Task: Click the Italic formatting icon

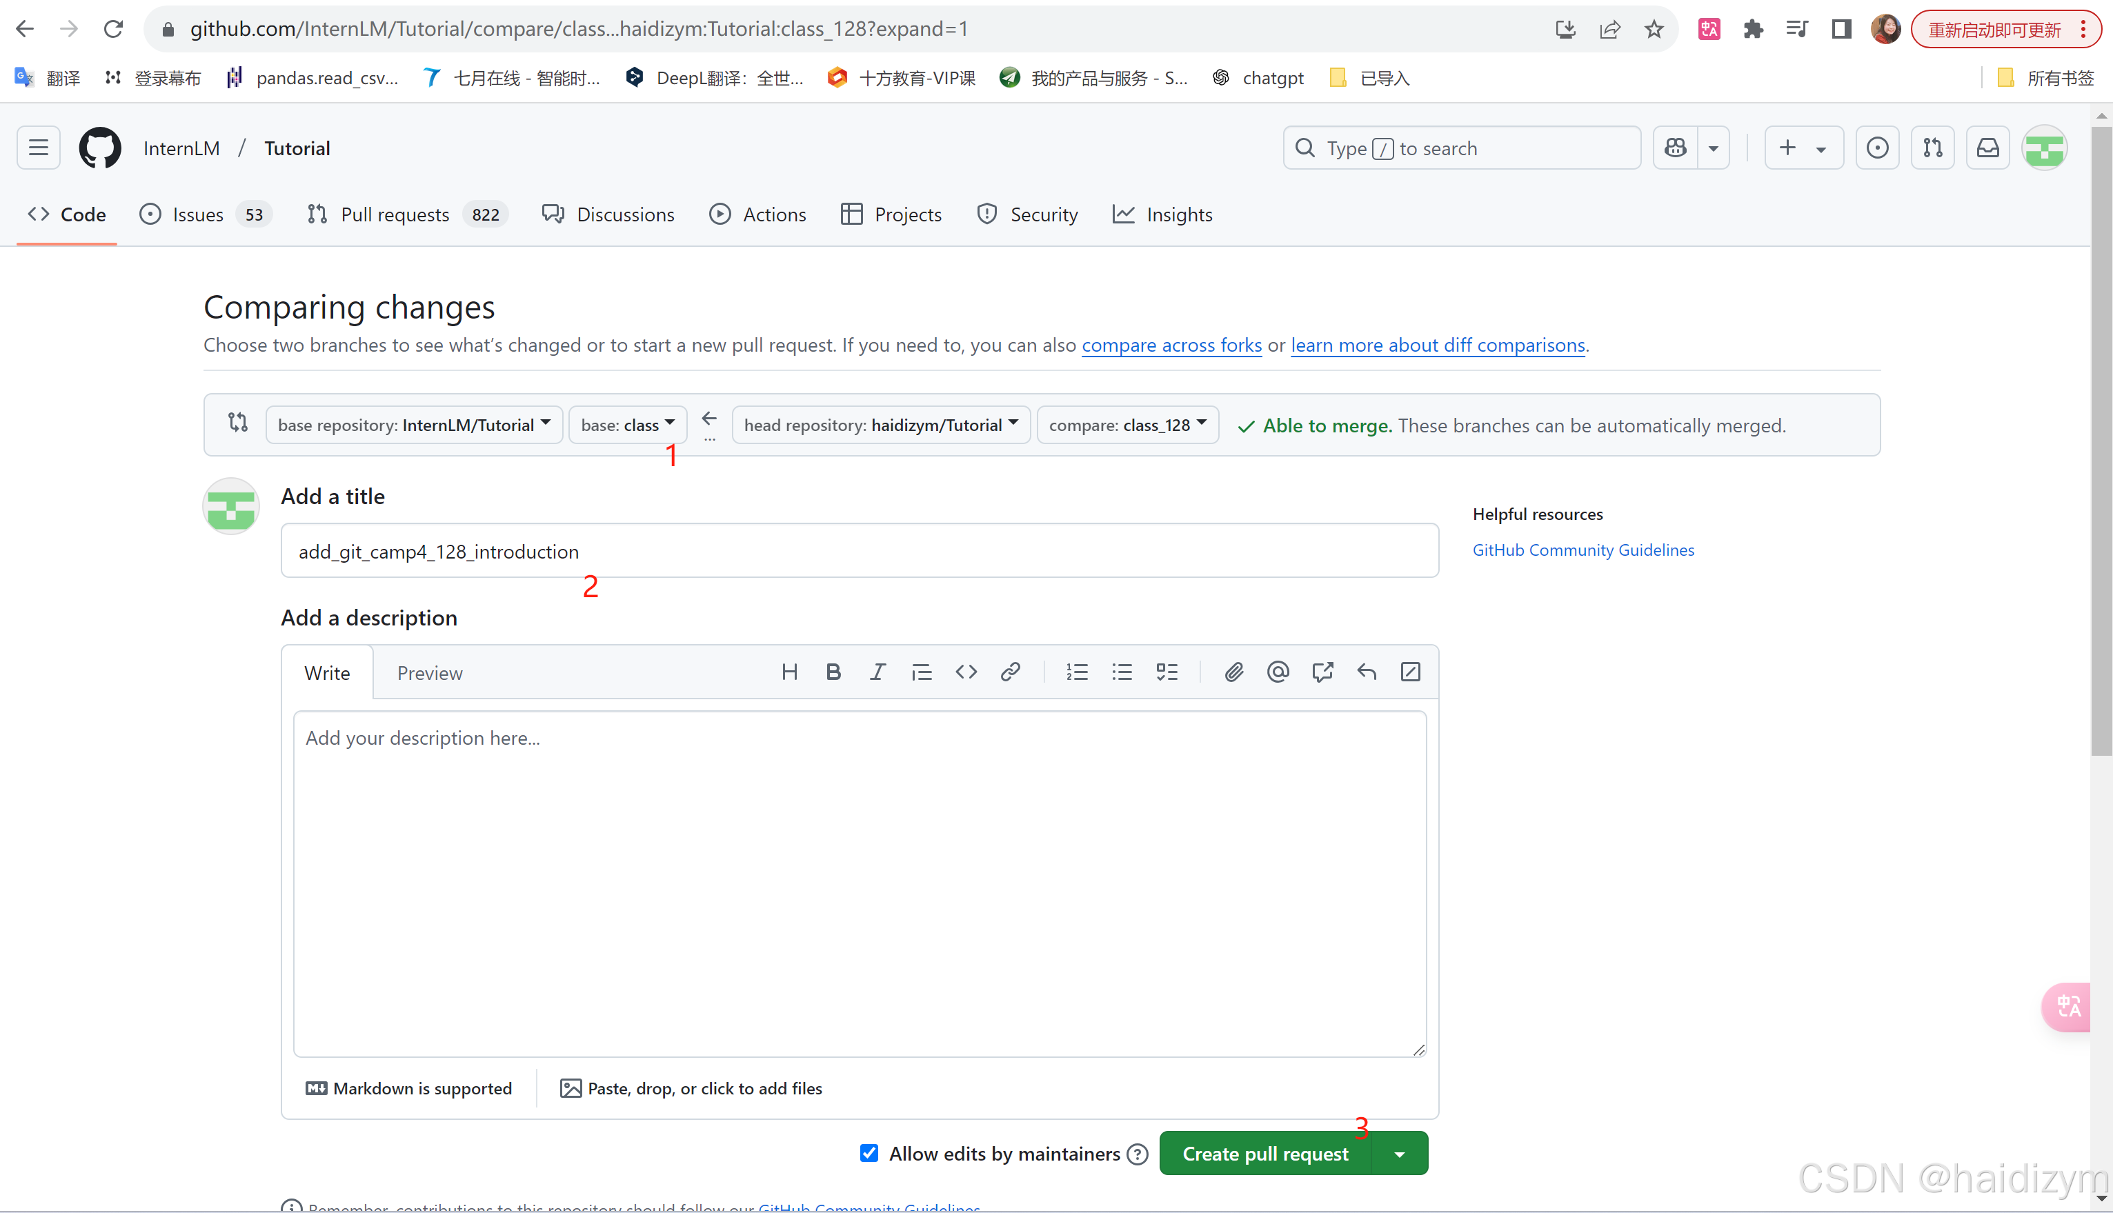Action: (x=877, y=672)
